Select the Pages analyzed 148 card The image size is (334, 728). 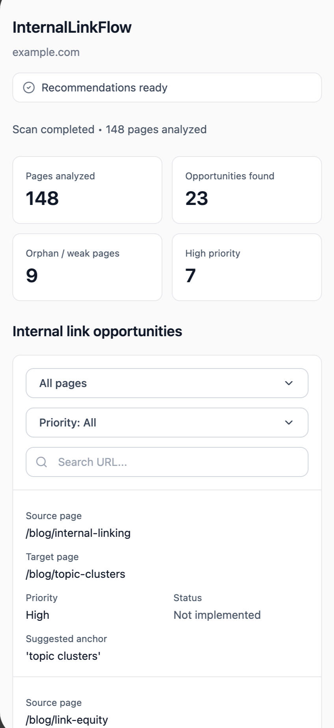(87, 190)
